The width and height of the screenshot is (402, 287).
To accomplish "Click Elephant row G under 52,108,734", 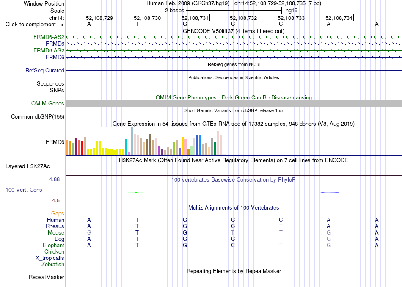I will [x=329, y=245].
